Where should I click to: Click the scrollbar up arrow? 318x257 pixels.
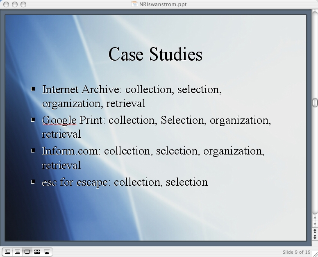tap(315, 218)
